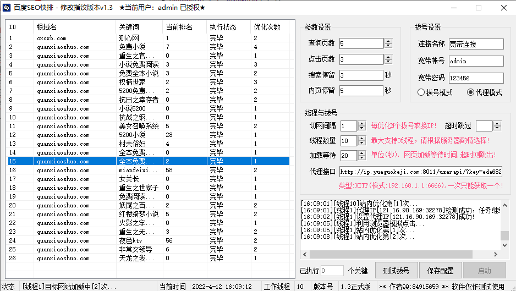Click the 保存配置 button
The image size is (516, 291).
(440, 271)
